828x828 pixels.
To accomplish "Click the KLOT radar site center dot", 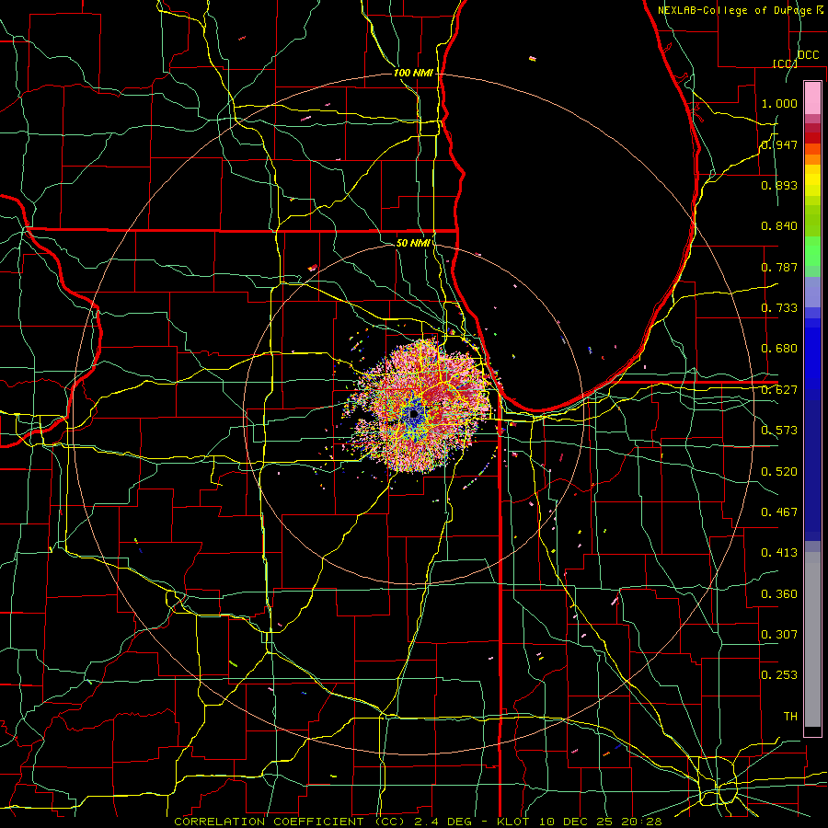I will pyautogui.click(x=413, y=415).
